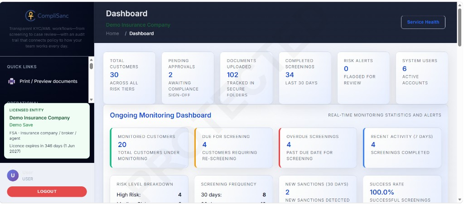Select the Due for Screening tile
The image size is (464, 204).
[233, 147]
